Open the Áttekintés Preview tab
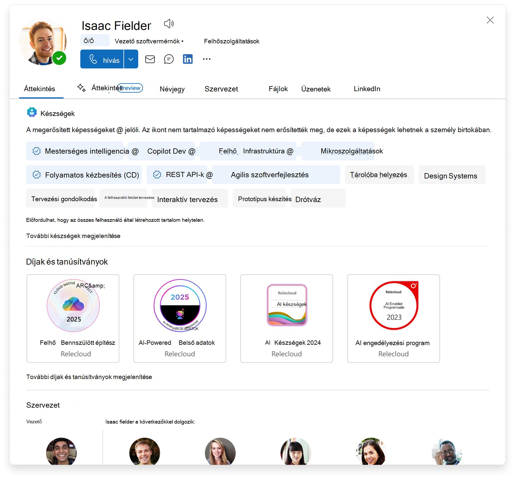Image resolution: width=515 pixels, height=479 pixels. (110, 88)
